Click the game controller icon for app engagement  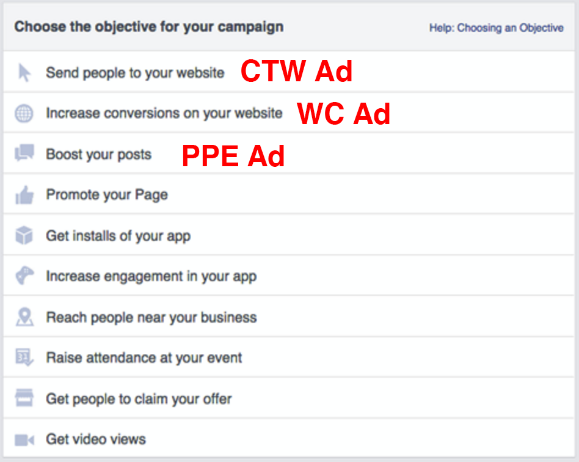(x=24, y=276)
